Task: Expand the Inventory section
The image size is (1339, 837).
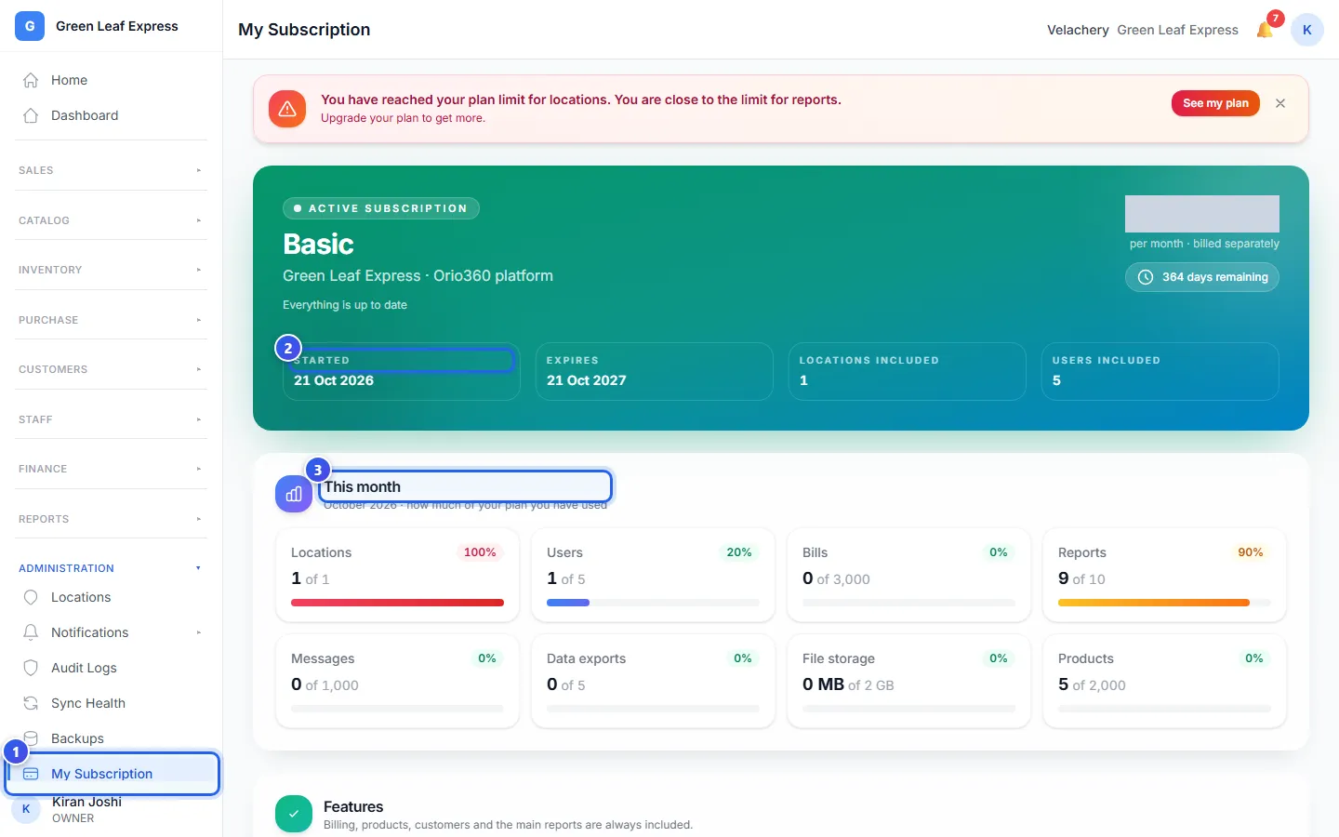Action: click(x=111, y=270)
